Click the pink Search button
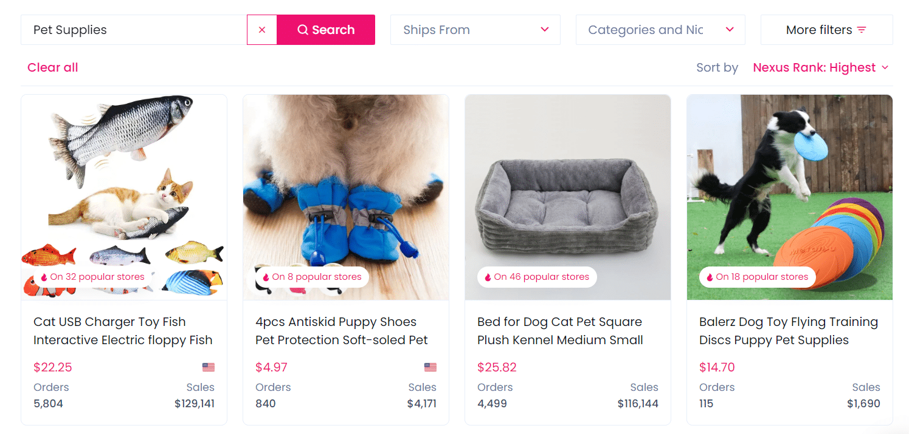This screenshot has height=434, width=909. click(x=326, y=30)
